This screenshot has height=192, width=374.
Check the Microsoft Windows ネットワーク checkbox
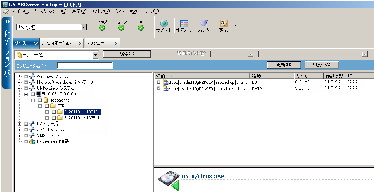26,82
